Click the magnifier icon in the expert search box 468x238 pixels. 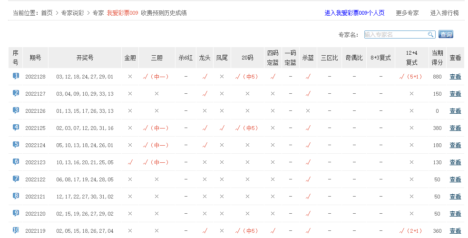pos(430,34)
